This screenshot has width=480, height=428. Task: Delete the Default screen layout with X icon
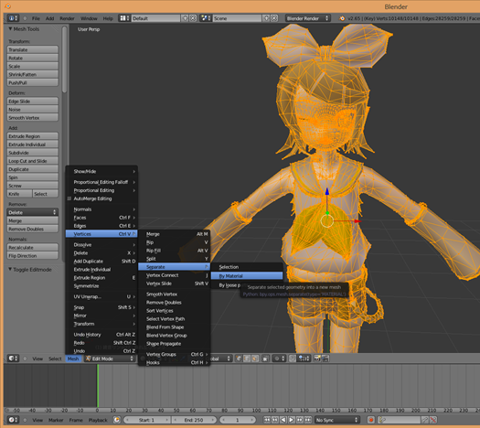(x=193, y=18)
